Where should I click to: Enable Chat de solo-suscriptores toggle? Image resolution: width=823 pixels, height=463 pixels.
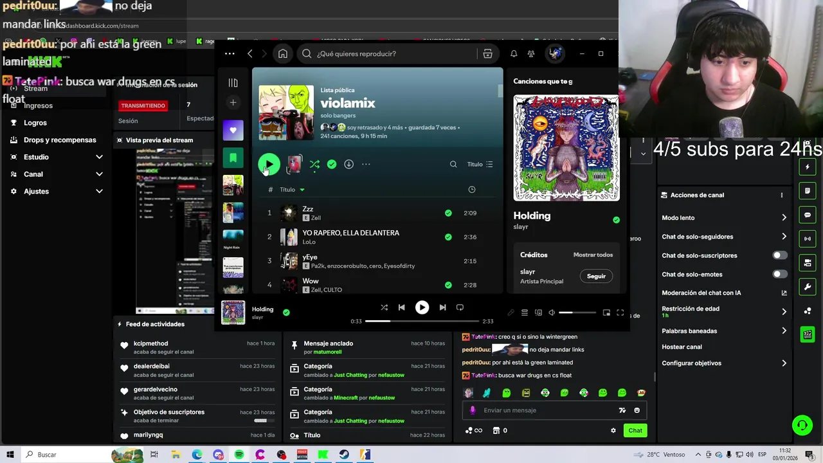pos(780,256)
